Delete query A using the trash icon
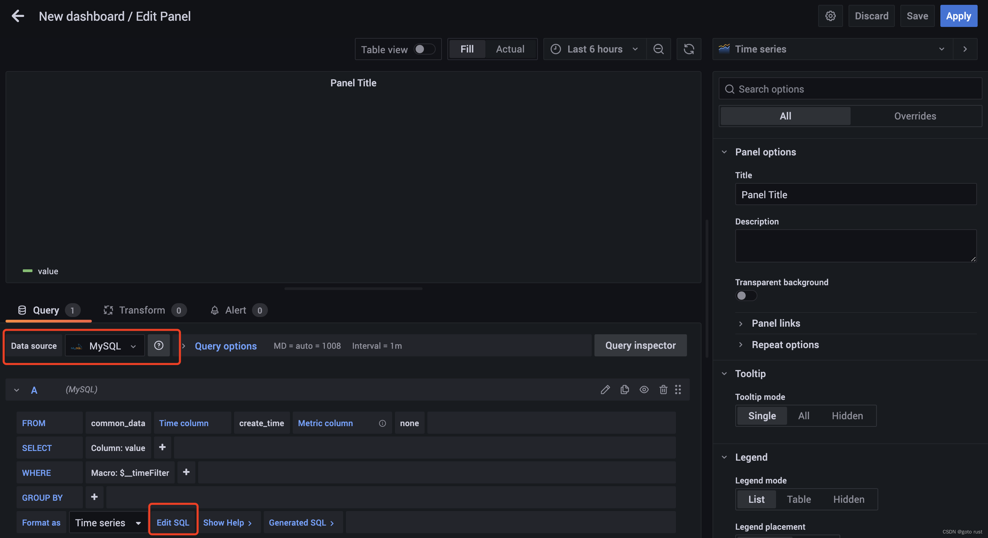The width and height of the screenshot is (988, 538). click(x=663, y=390)
